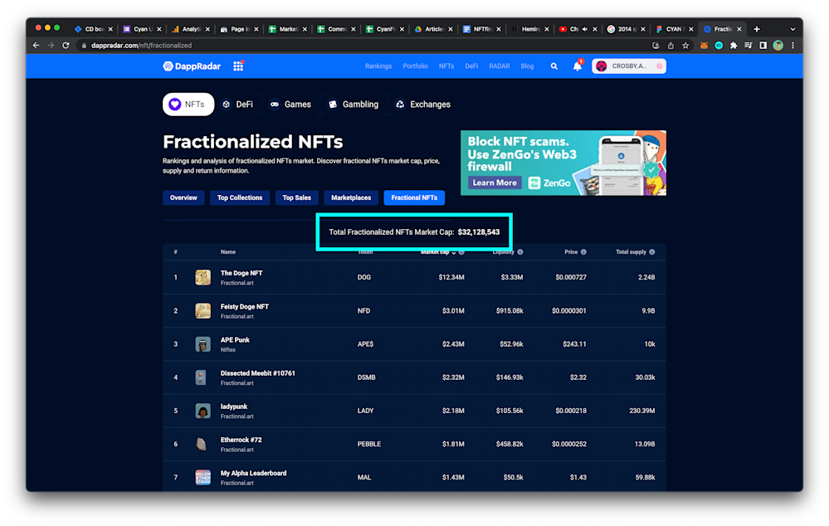Select the Fractional NFTs tab
Image resolution: width=829 pixels, height=526 pixels.
414,197
